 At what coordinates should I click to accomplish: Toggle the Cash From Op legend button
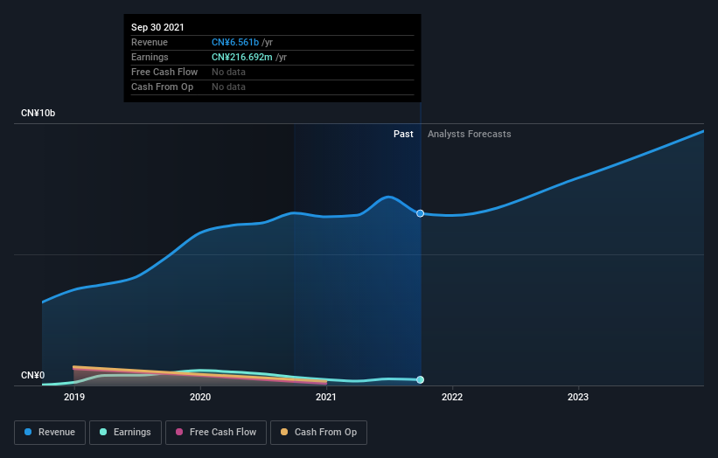click(318, 433)
